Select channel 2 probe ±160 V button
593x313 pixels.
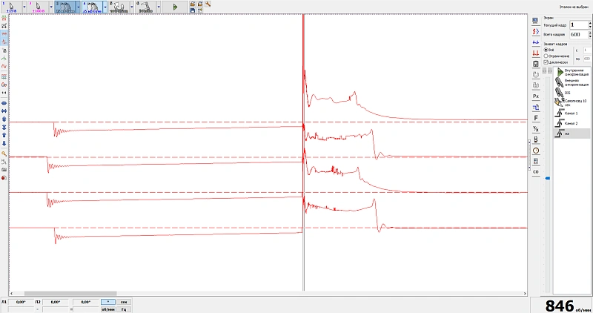[x=39, y=7]
